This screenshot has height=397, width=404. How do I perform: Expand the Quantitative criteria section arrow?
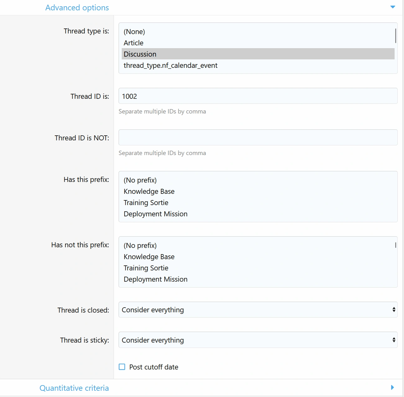[x=392, y=388]
